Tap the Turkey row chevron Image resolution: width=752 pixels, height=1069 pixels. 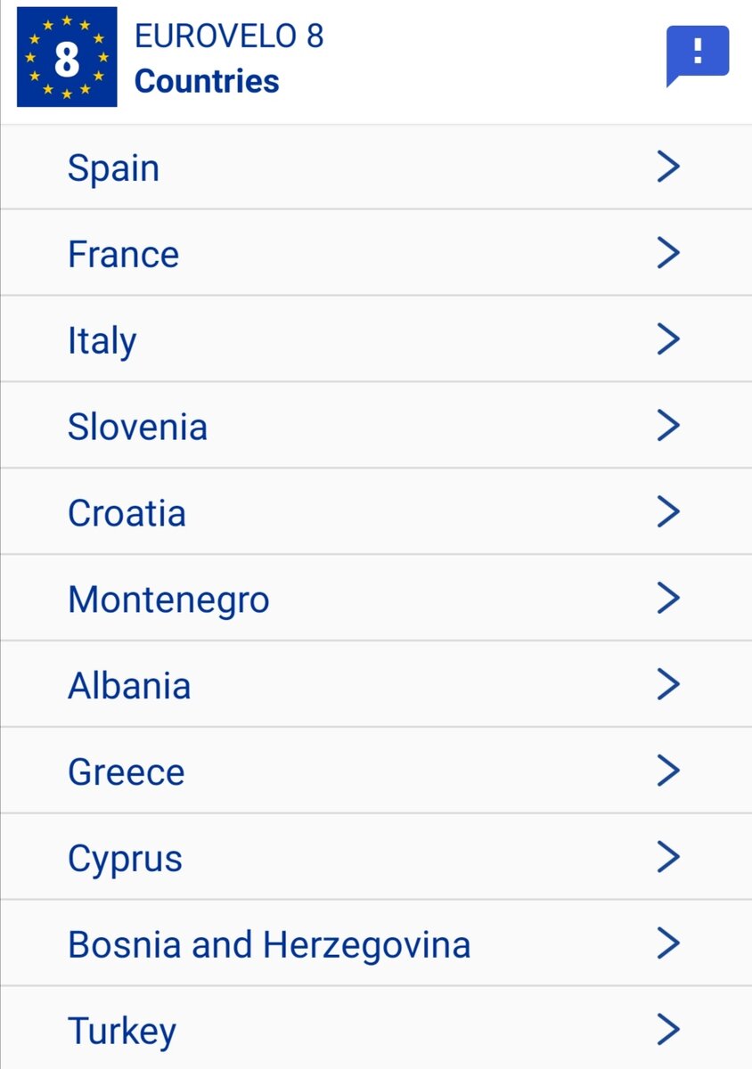point(668,1029)
